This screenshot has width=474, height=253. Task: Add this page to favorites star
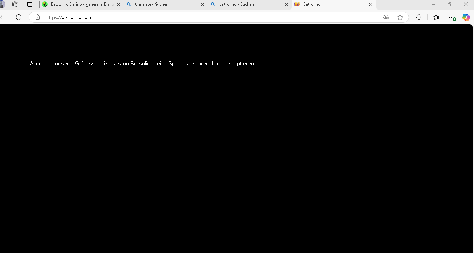[x=400, y=17]
